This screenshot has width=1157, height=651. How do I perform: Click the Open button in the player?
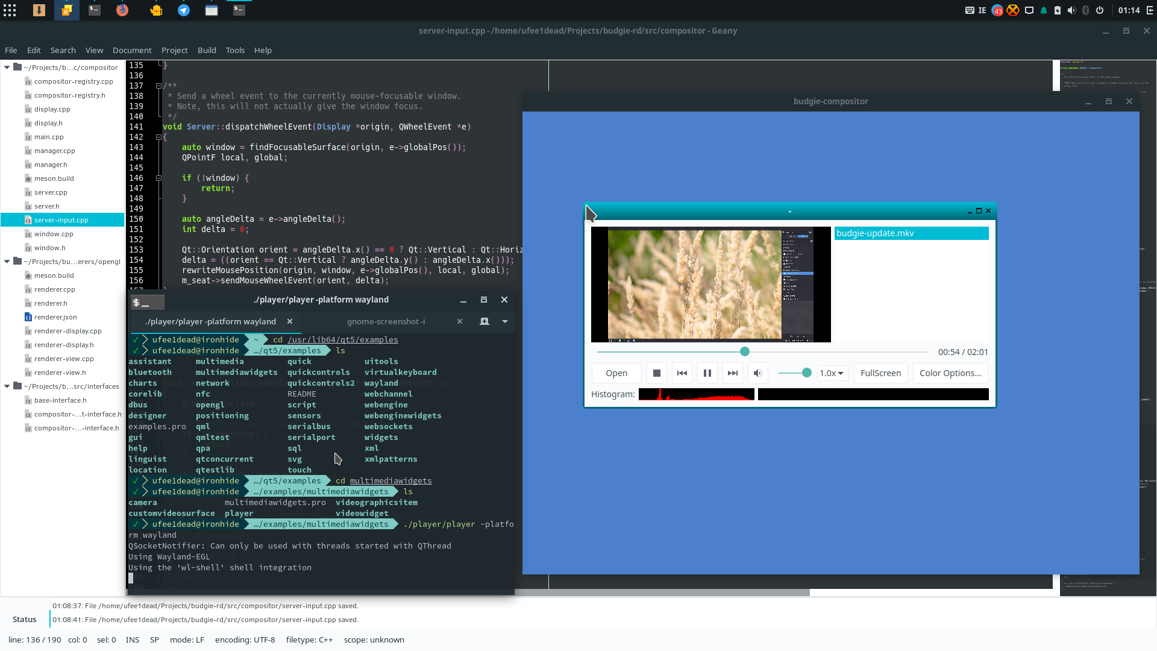tap(616, 373)
